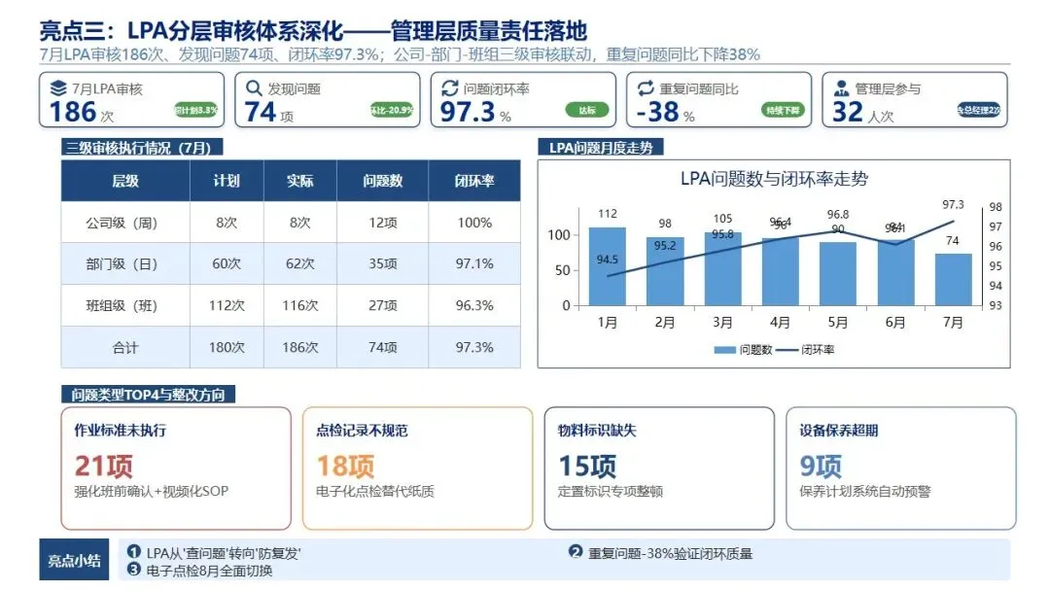The image size is (1050, 591).
Task: Click the cycle icon beside 重复问题同比
Action: (x=646, y=88)
